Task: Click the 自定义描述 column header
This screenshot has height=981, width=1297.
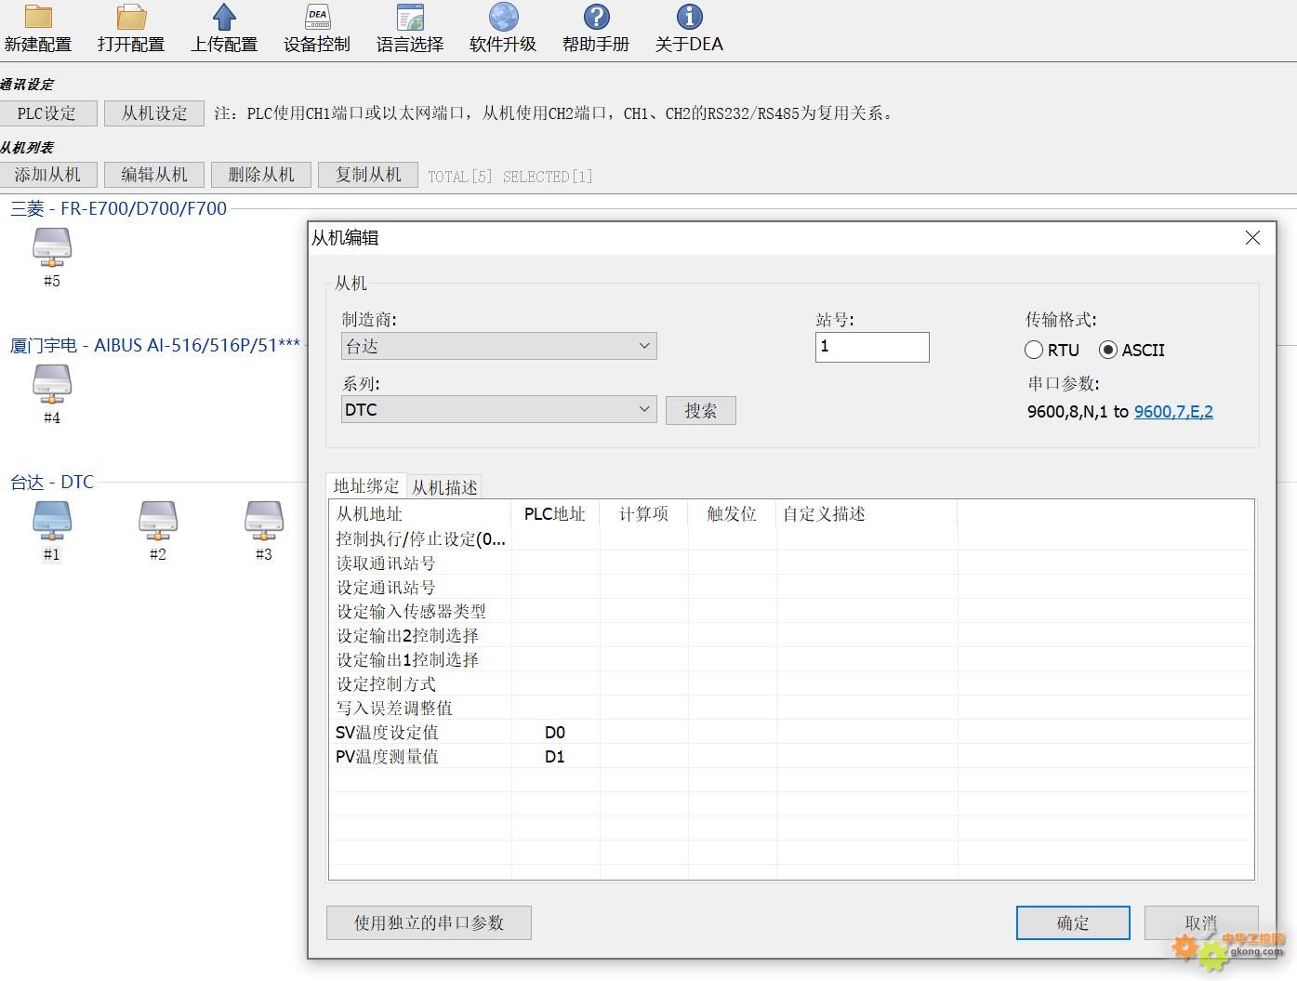Action: coord(867,513)
